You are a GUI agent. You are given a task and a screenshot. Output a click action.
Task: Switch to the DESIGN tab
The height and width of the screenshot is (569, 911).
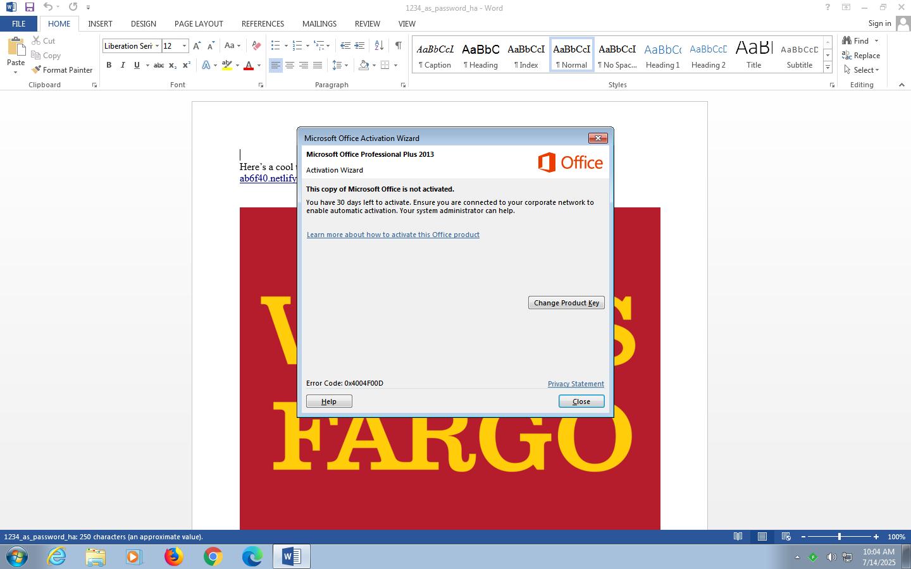click(144, 23)
